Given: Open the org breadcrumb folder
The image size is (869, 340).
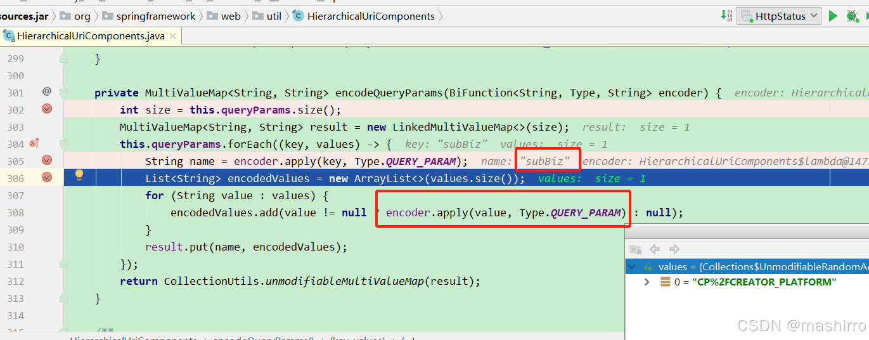Looking at the screenshot, I should click(x=76, y=16).
